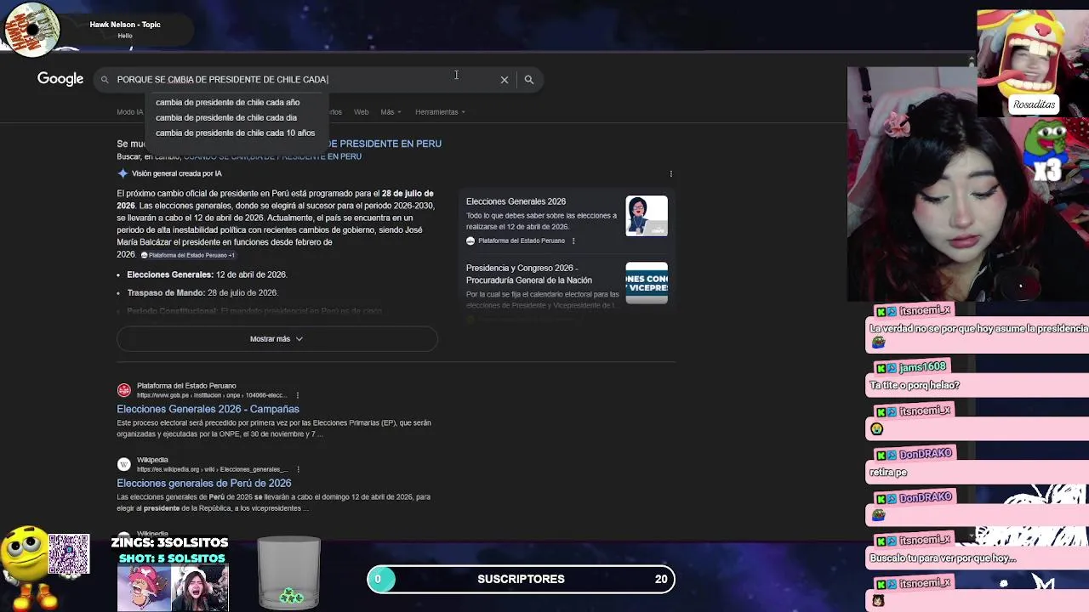Click 'Visión general creada por IA' label
The image size is (1089, 612).
(x=176, y=173)
